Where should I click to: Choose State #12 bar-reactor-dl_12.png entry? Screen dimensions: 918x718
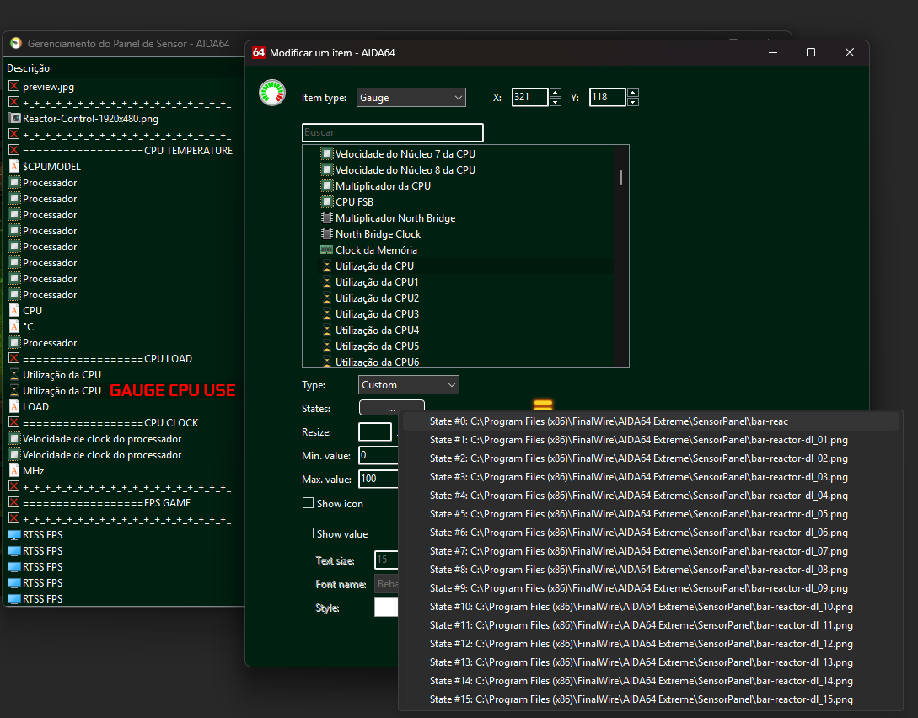point(641,644)
